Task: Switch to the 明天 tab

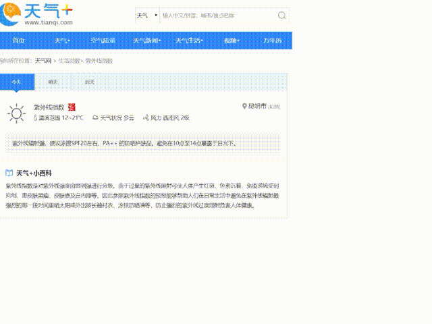Action: pos(53,82)
